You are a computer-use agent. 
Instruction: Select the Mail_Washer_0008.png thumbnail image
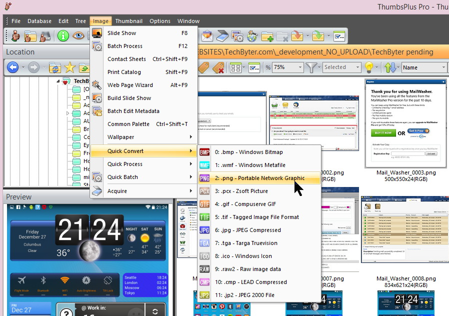click(405, 229)
